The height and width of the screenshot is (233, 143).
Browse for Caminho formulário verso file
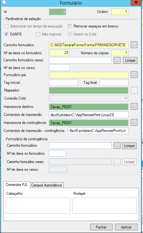(117, 60)
